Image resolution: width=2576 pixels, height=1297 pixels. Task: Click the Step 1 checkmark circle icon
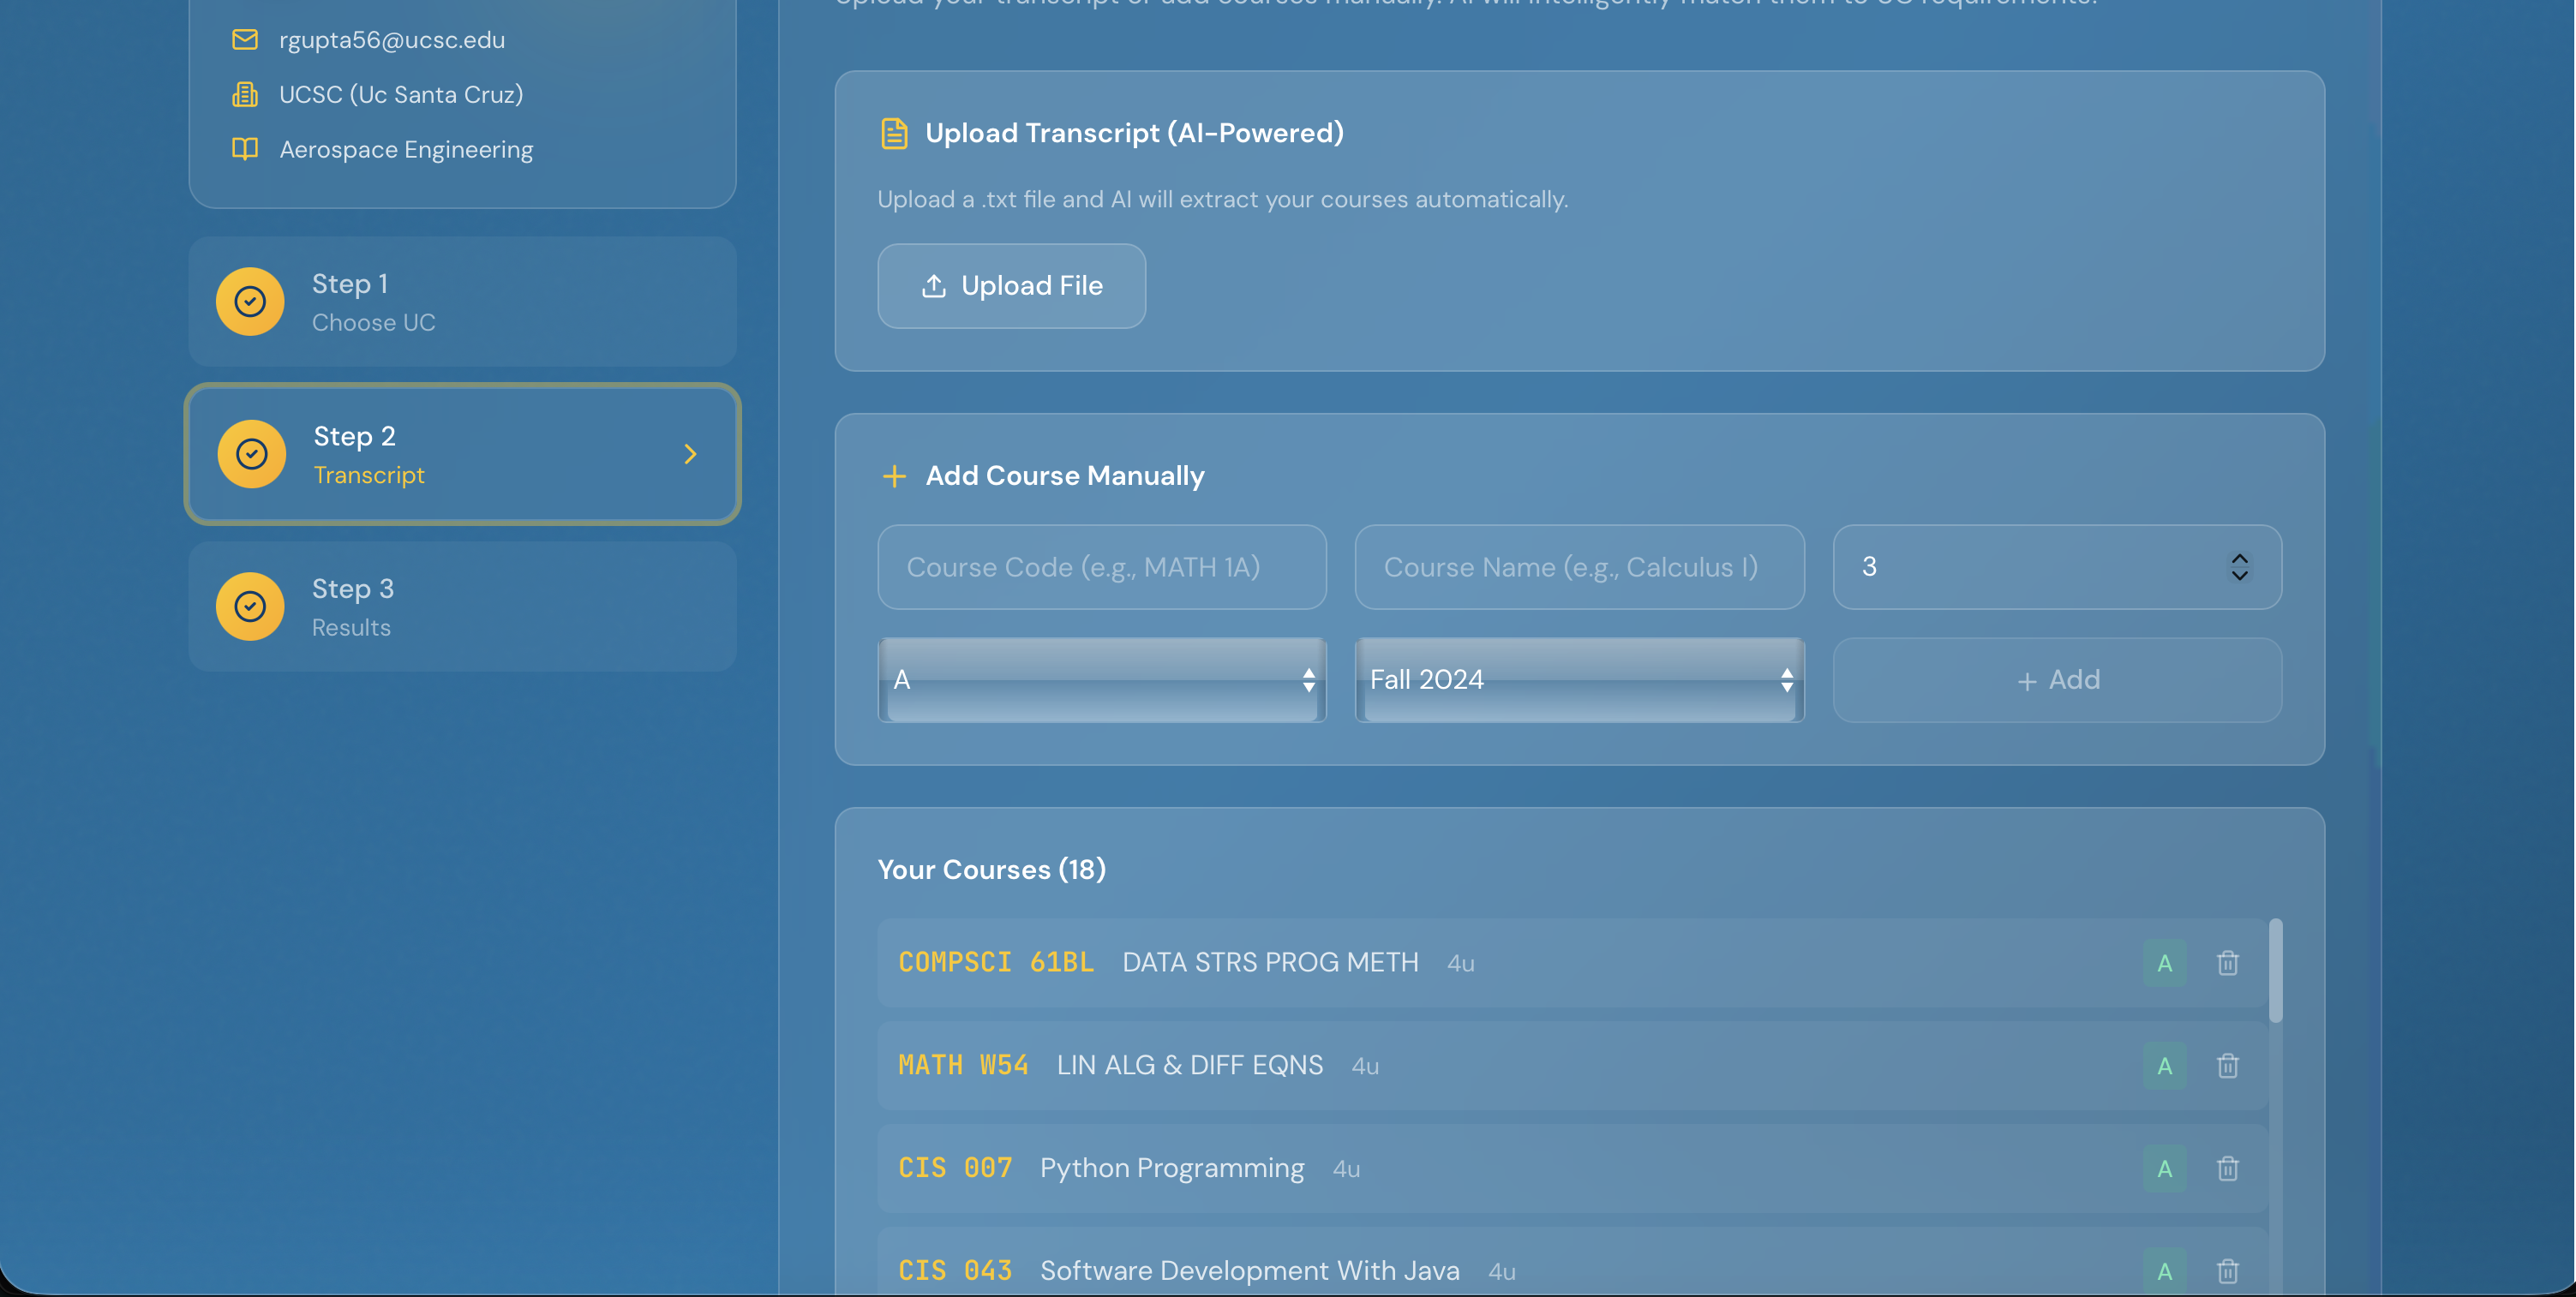(250, 301)
